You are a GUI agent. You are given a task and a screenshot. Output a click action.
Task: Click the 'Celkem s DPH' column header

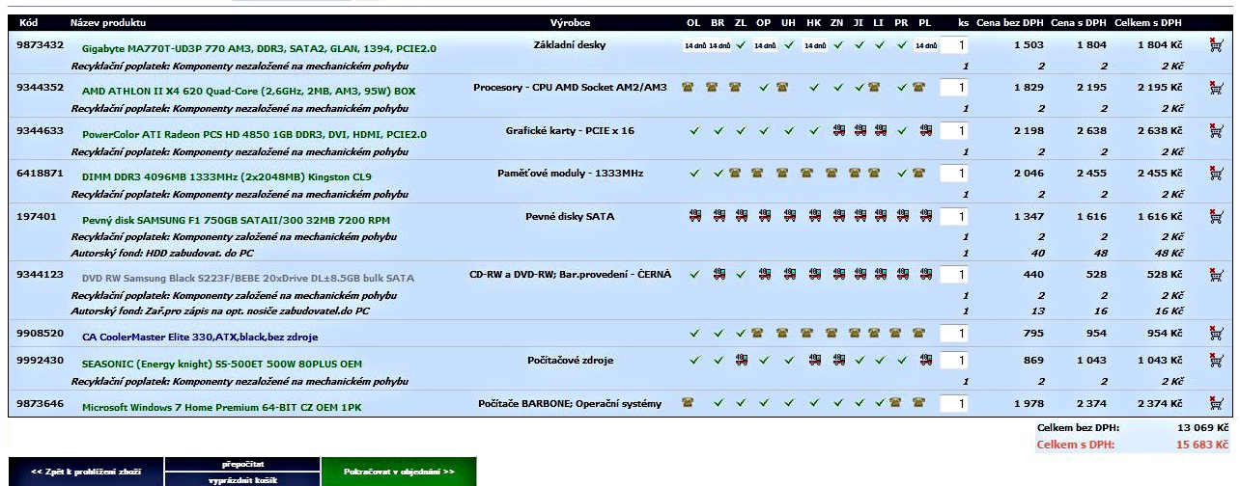(1148, 22)
